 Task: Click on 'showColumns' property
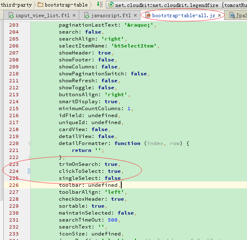(x=77, y=67)
